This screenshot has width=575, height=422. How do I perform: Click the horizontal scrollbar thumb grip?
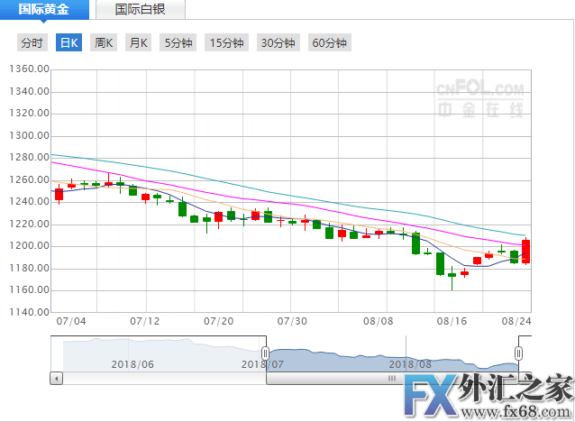pyautogui.click(x=392, y=379)
